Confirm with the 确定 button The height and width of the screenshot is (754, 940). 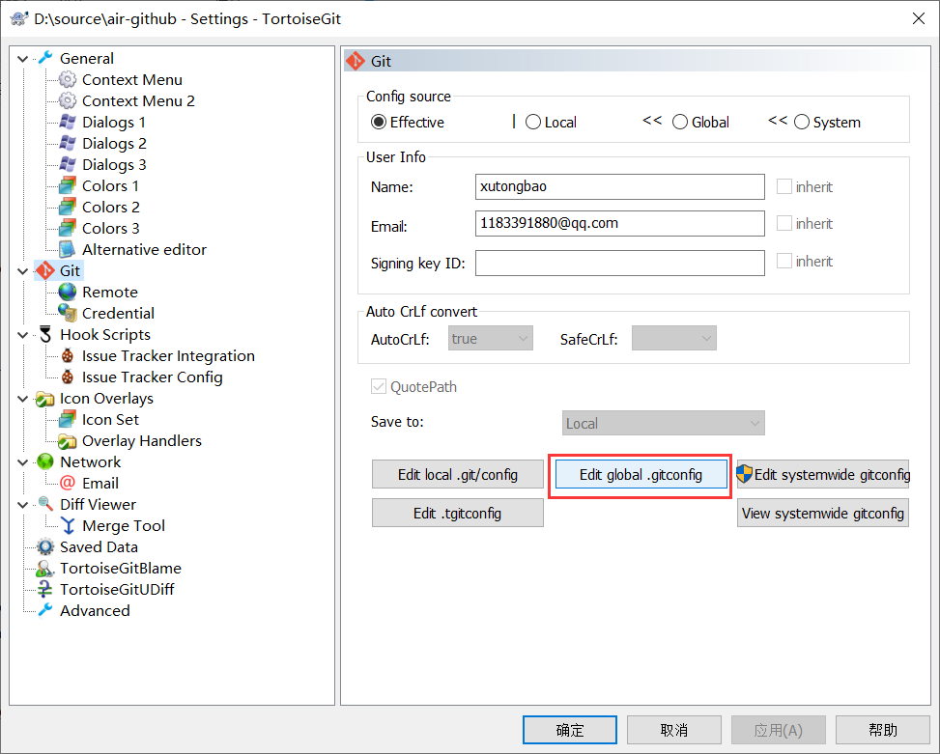tap(570, 730)
